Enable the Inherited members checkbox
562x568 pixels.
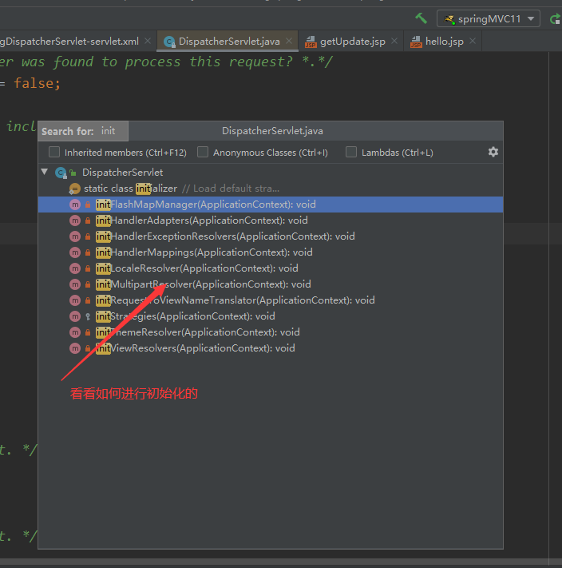pyautogui.click(x=54, y=152)
